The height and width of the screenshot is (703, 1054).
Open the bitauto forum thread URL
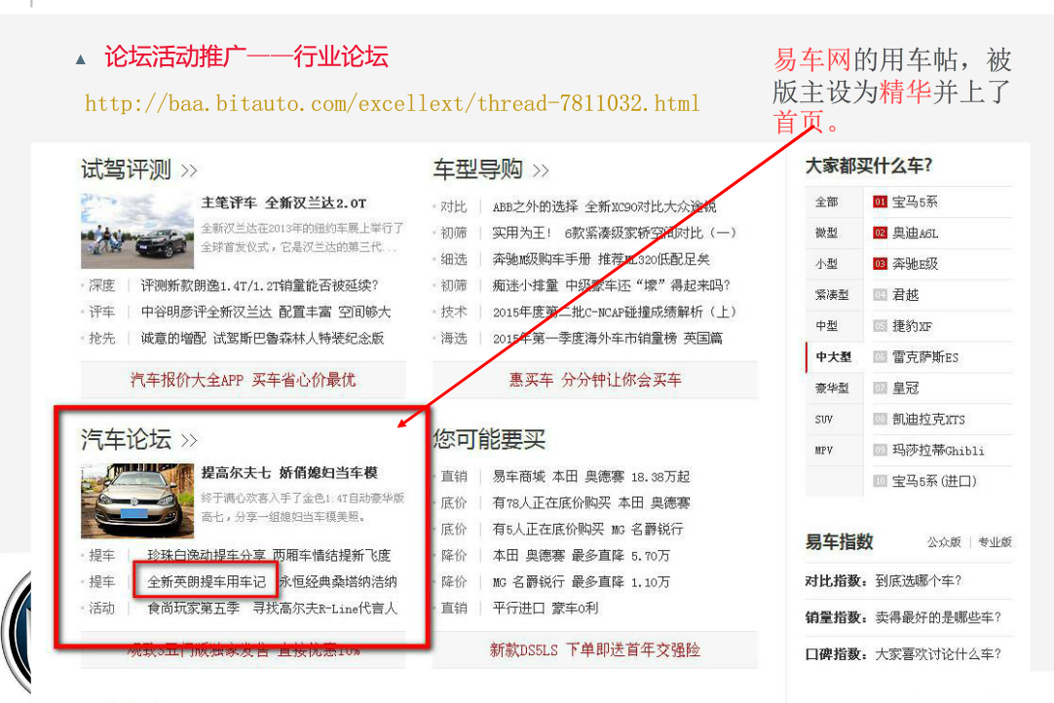coord(392,103)
